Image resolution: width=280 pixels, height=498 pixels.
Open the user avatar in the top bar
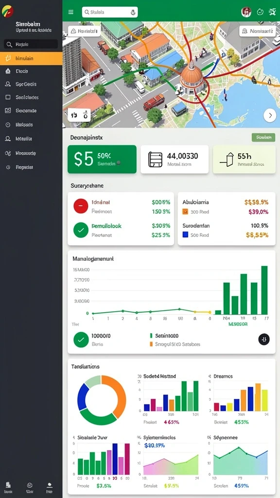click(x=246, y=12)
